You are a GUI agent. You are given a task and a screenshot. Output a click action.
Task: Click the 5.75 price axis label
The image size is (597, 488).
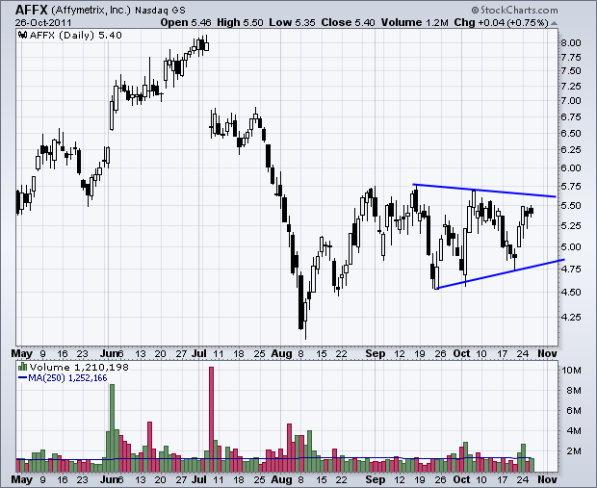point(571,186)
